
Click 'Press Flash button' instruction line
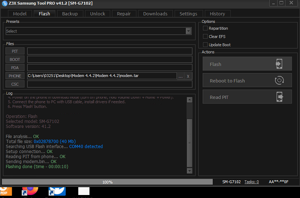27,106
